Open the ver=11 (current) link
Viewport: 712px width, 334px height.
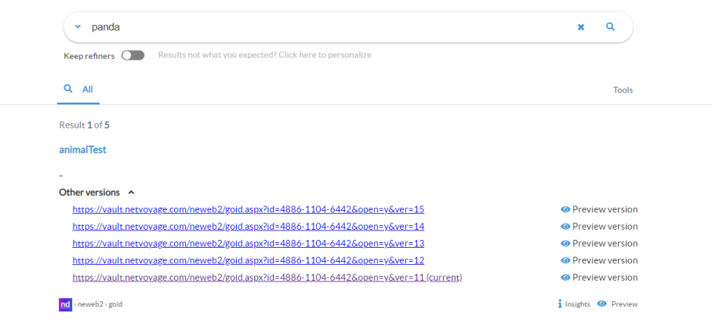(267, 278)
